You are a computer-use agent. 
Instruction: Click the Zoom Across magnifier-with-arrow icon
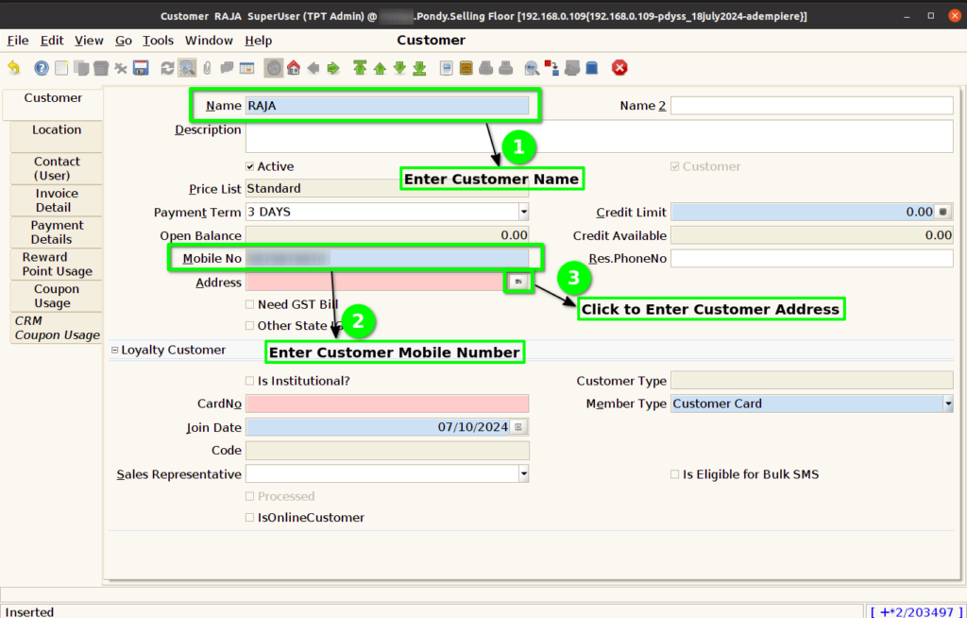532,68
